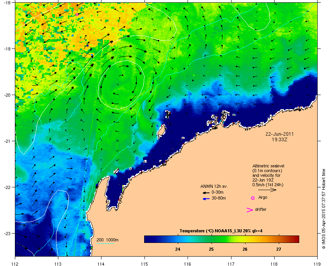This screenshot has height=266, width=329.
Task: Click the latitude axis label -23
Action: pos(7,233)
